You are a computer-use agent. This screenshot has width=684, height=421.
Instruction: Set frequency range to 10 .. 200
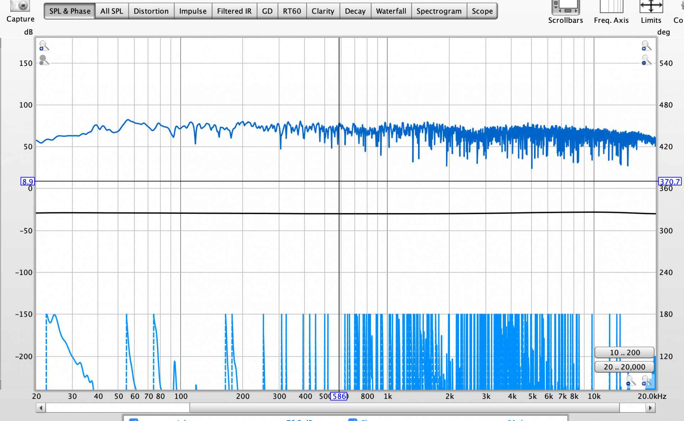pos(625,353)
